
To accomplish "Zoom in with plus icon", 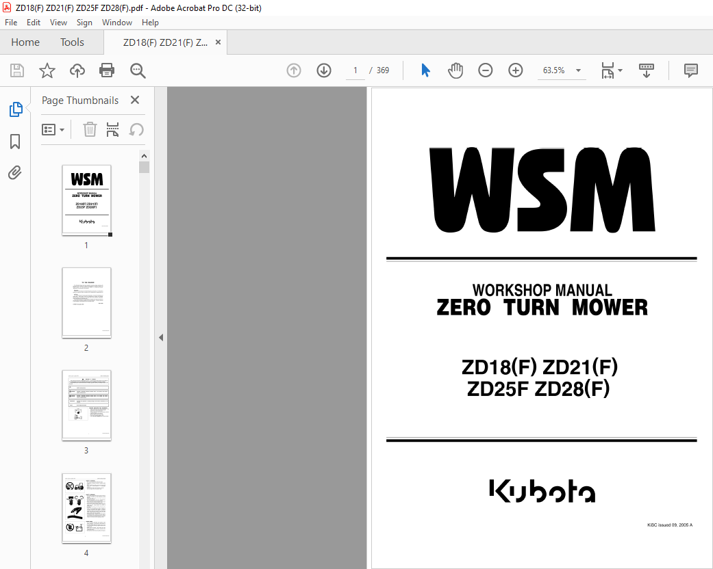I will point(515,70).
